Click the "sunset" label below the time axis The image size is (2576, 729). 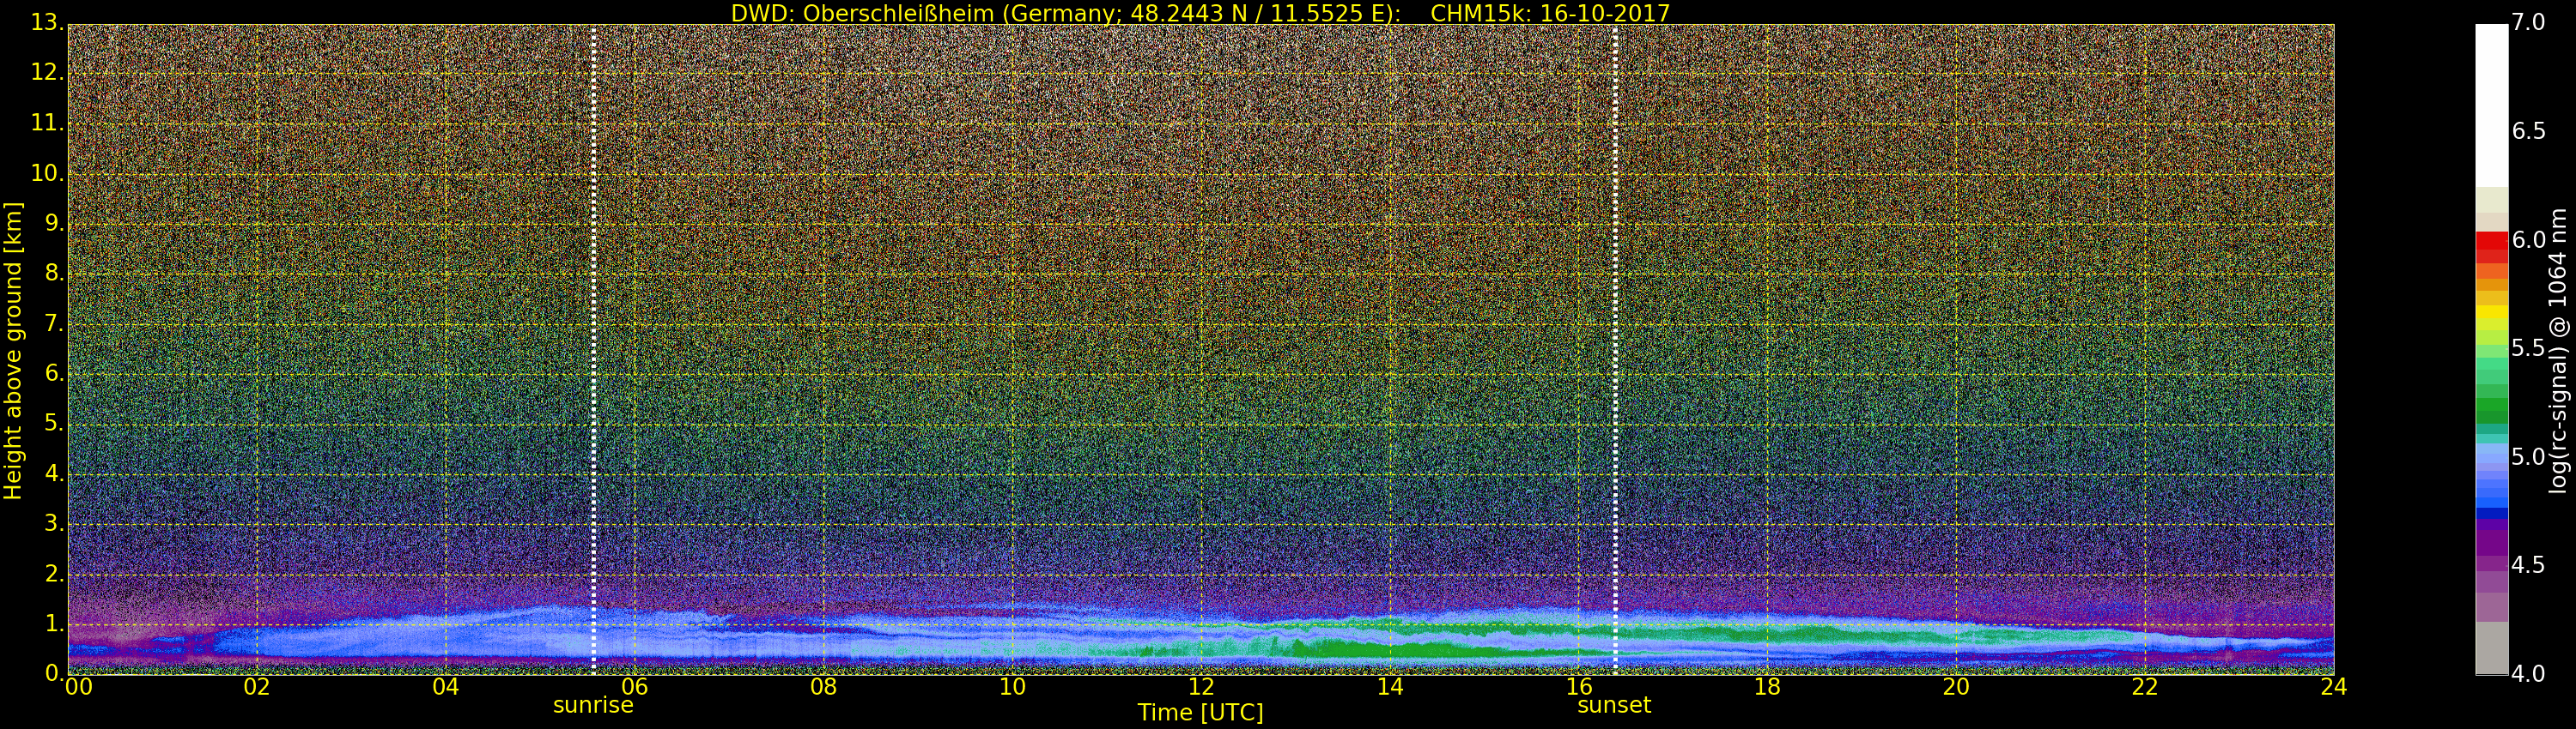click(1614, 705)
